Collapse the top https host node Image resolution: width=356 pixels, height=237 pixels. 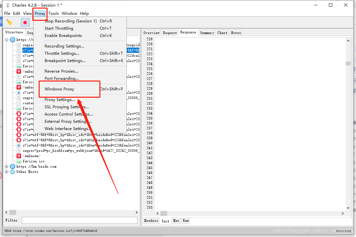tap(6, 40)
